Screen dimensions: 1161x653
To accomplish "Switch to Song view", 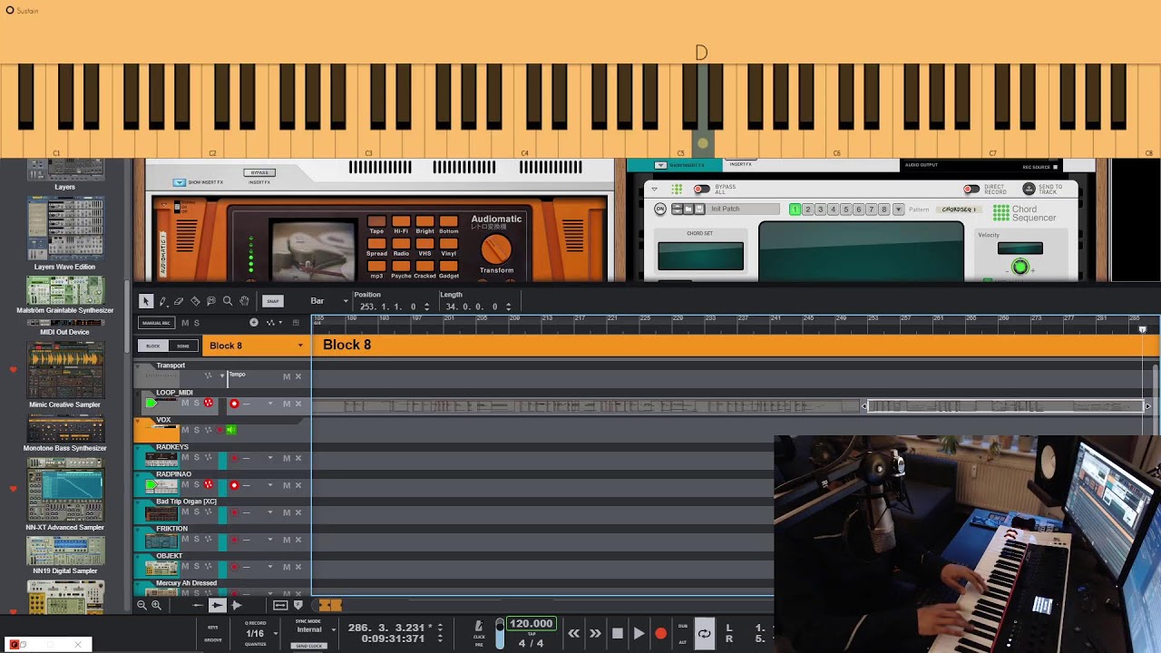I will pos(182,346).
